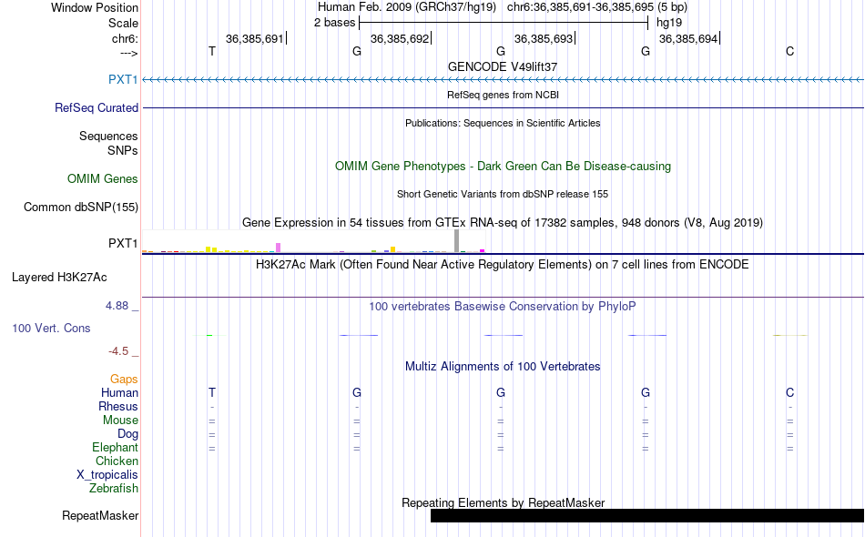Select the OMIM Genes track label
The height and width of the screenshot is (537, 865).
point(103,178)
